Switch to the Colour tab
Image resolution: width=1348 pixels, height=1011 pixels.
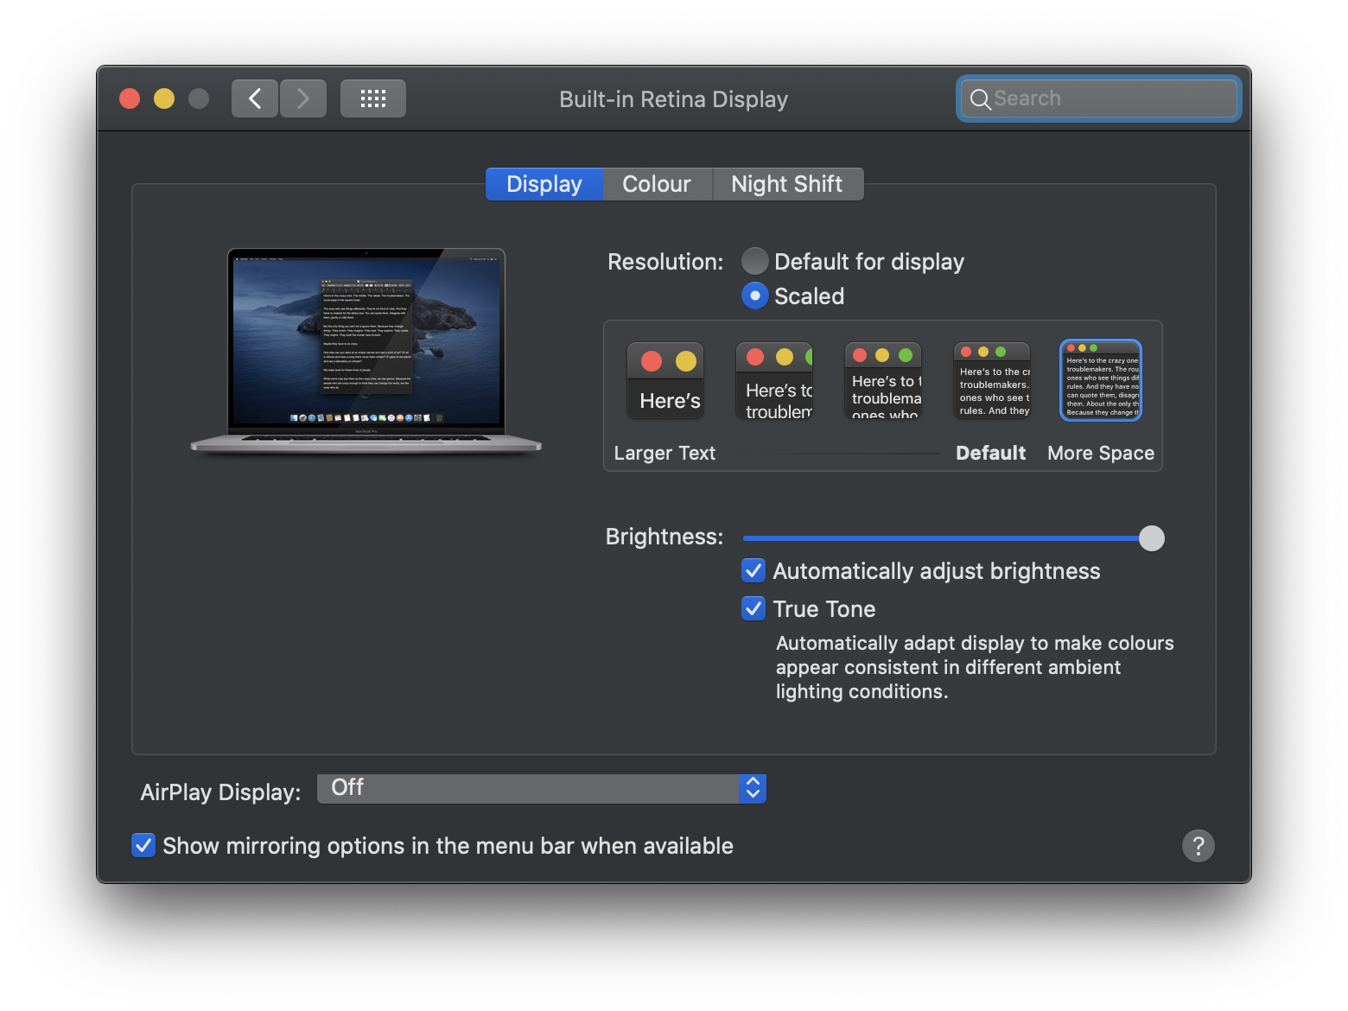click(x=657, y=184)
